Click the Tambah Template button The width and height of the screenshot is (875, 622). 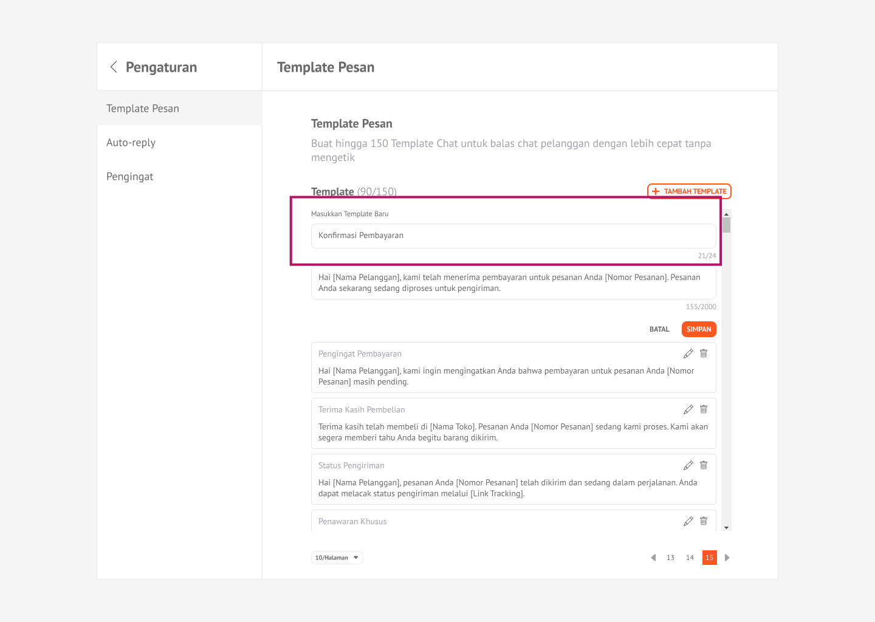click(x=689, y=191)
